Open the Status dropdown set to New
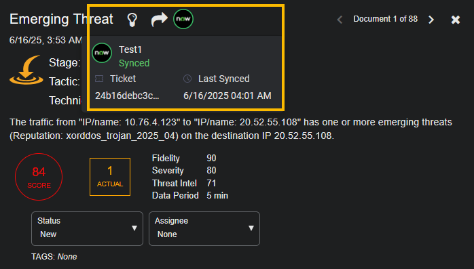This screenshot has height=269, width=474. (x=87, y=228)
